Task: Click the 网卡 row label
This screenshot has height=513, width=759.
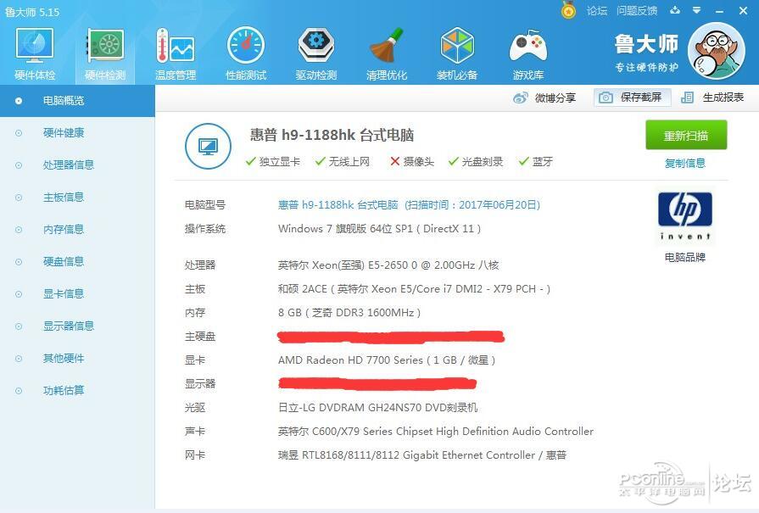Action: point(195,455)
